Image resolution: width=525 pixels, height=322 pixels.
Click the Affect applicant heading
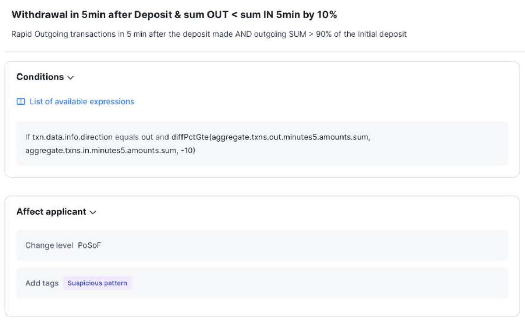coord(51,212)
